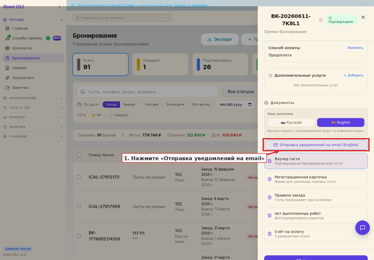Click booking number ICAL-27813170

(104, 177)
